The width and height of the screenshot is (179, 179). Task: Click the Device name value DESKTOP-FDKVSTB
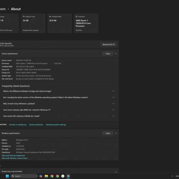(x=24, y=61)
